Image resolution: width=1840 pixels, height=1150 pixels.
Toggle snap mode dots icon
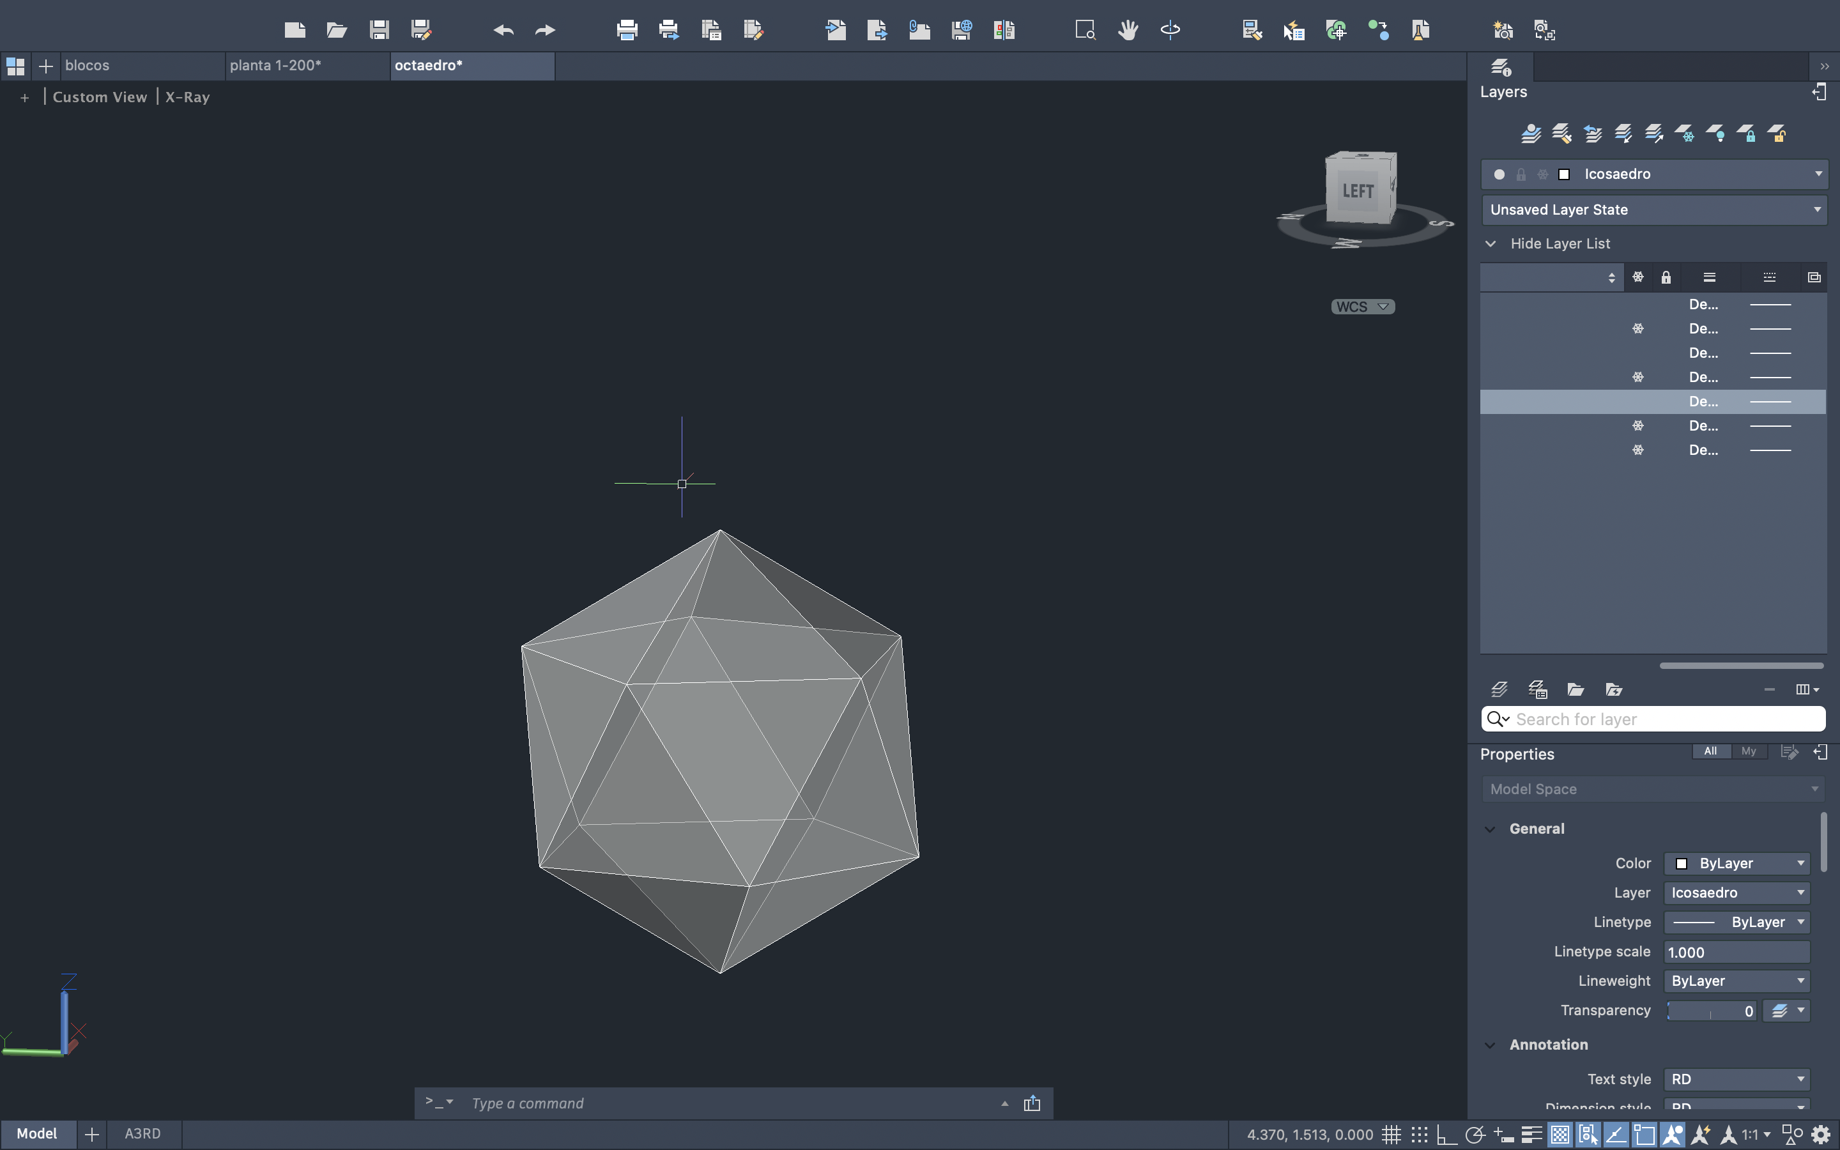coord(1420,1134)
